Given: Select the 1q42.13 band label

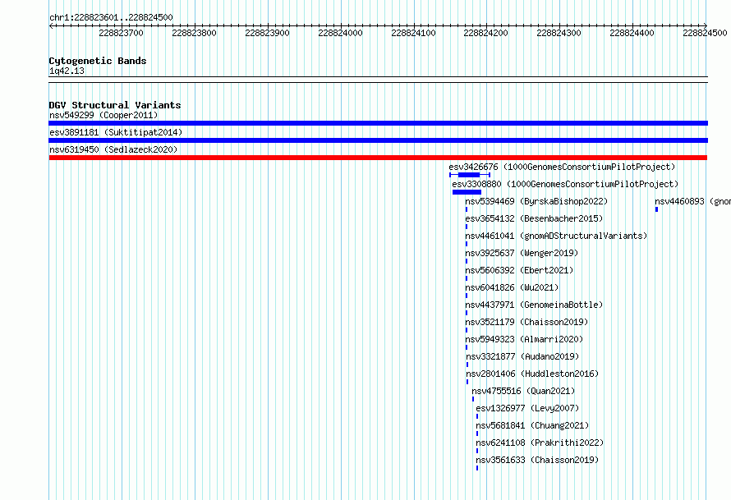Looking at the screenshot, I should (67, 71).
